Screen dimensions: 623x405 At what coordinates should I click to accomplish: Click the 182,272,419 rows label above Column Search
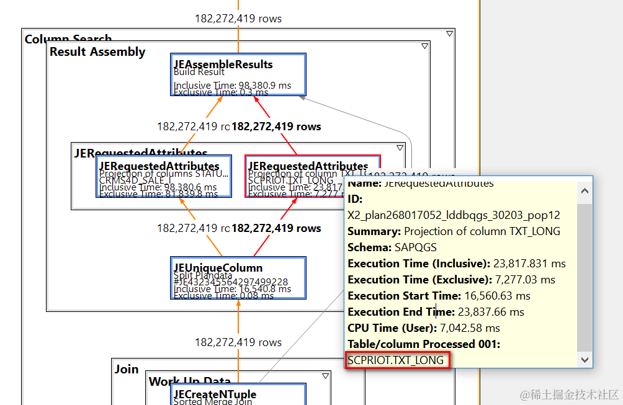[238, 19]
